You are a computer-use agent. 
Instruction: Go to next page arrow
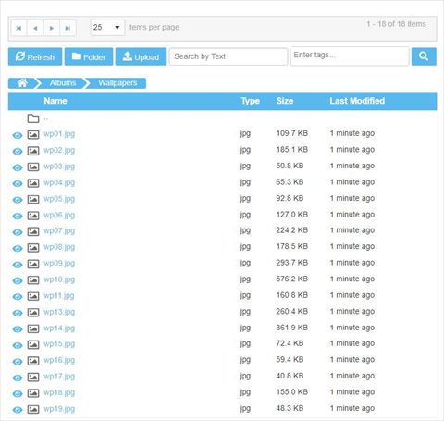point(52,28)
